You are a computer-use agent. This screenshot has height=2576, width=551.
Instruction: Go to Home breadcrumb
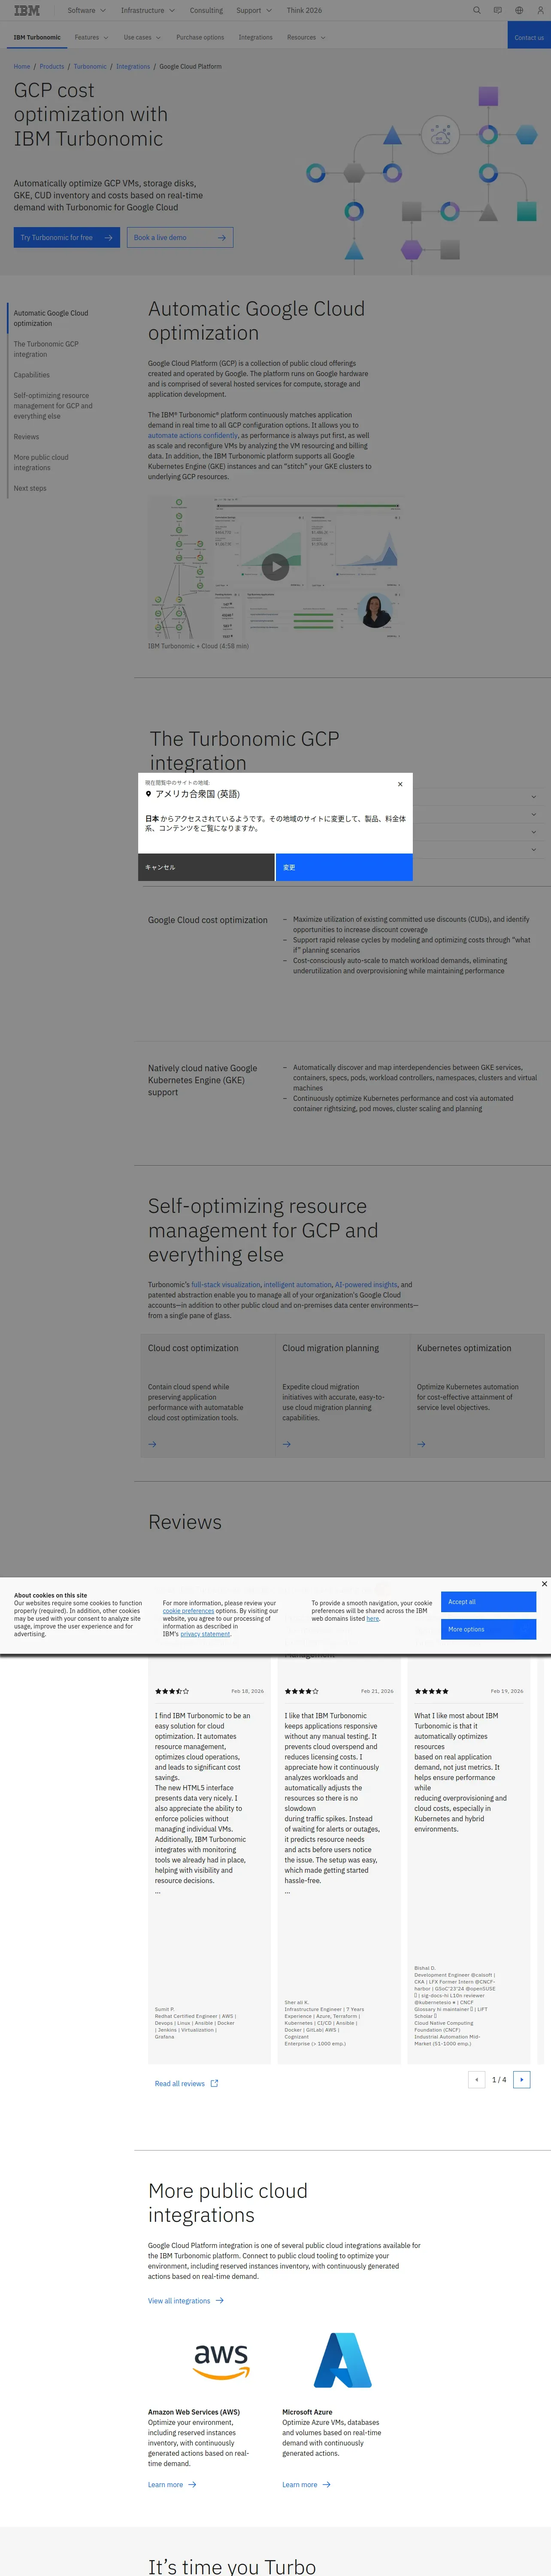pos(22,66)
